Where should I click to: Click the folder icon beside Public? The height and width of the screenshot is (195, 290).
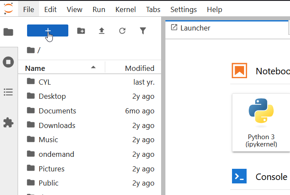pyautogui.click(x=31, y=183)
